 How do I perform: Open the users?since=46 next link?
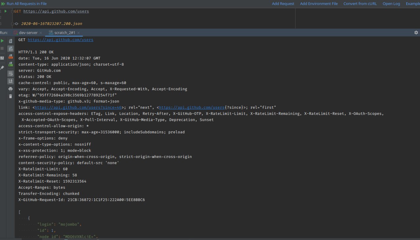coord(78,107)
